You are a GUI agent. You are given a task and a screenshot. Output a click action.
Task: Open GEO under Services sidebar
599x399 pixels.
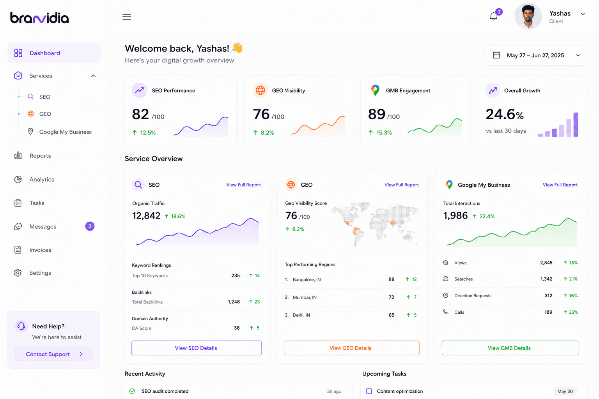pyautogui.click(x=45, y=114)
